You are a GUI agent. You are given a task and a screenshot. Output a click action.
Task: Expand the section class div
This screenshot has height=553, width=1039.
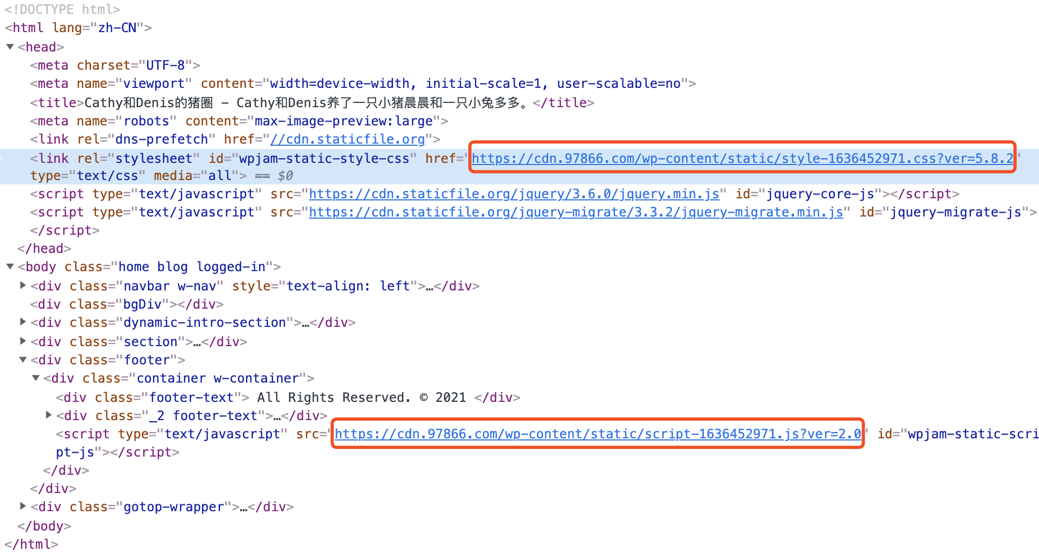pos(23,341)
